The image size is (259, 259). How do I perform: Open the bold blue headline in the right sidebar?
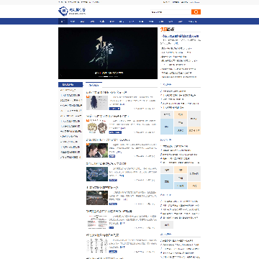pyautogui.click(x=180, y=36)
